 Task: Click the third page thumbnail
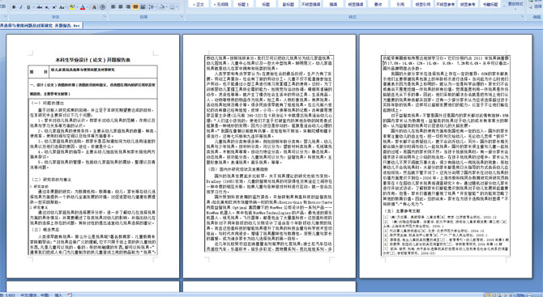pos(446,156)
